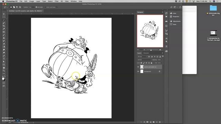The image size is (221, 124).
Task: Click create new layer icon
Action: pyautogui.click(x=157, y=122)
